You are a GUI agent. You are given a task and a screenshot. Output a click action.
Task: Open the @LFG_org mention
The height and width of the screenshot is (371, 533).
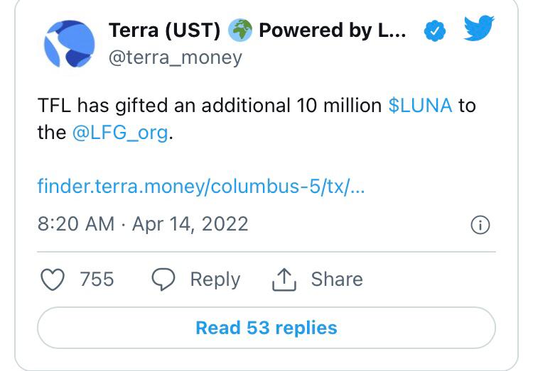tap(121, 133)
